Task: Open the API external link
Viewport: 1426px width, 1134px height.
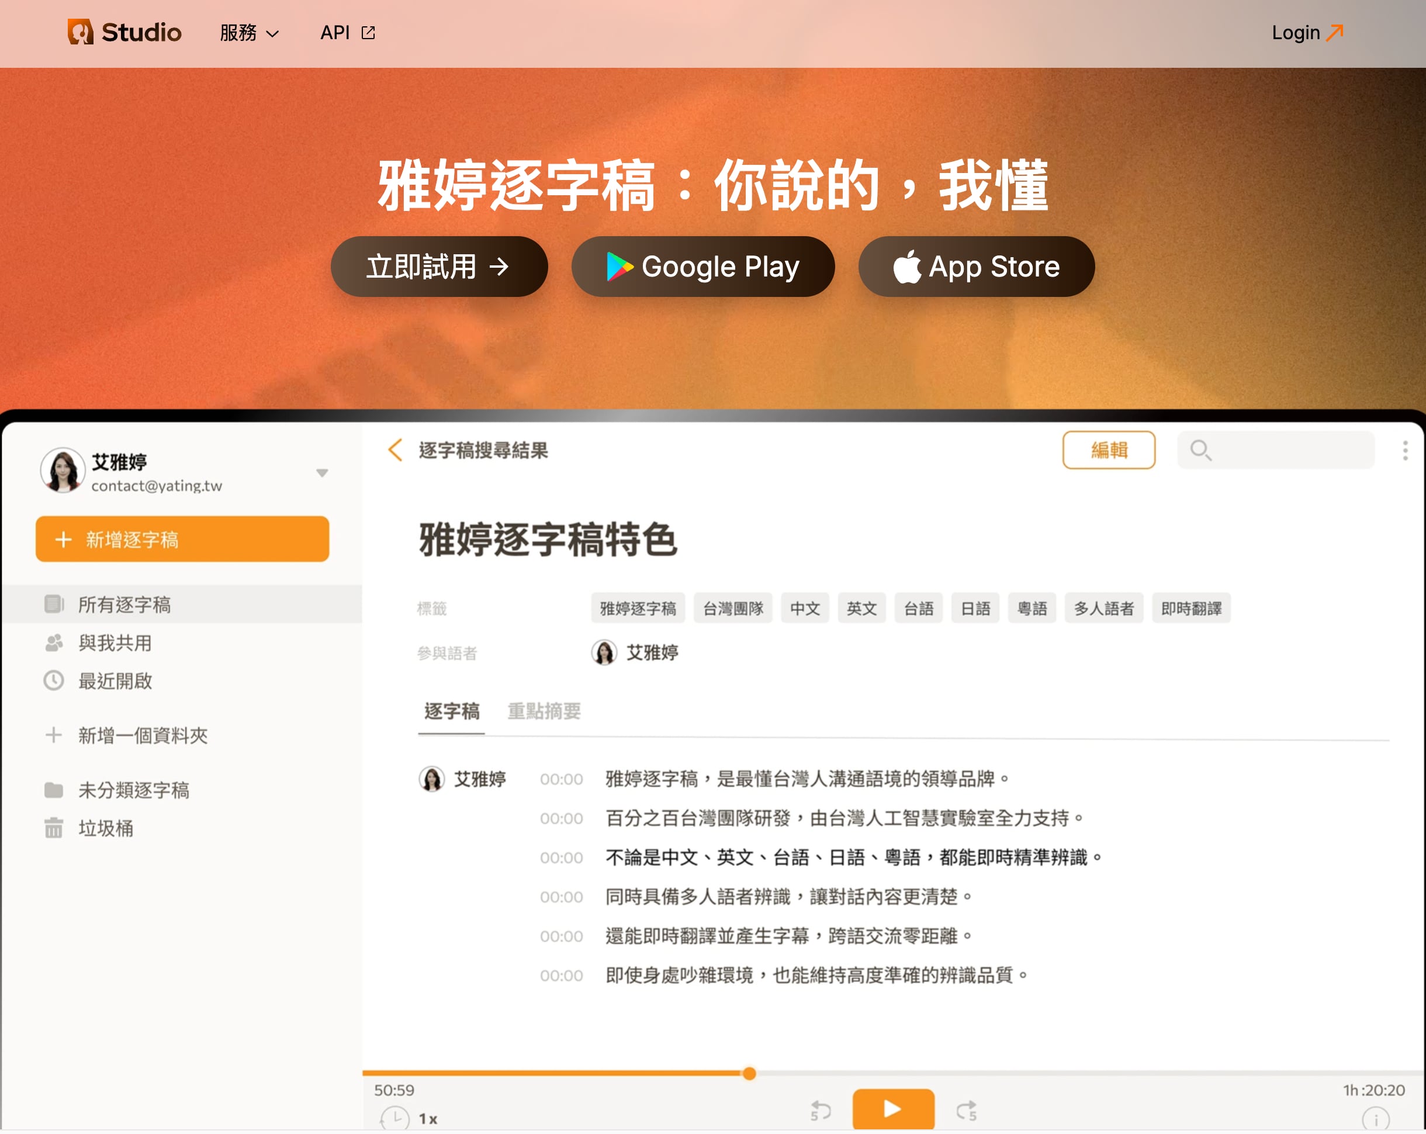Action: [x=348, y=32]
